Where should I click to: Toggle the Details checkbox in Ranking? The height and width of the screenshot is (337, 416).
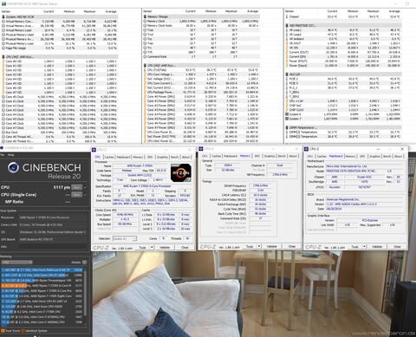click(x=84, y=262)
